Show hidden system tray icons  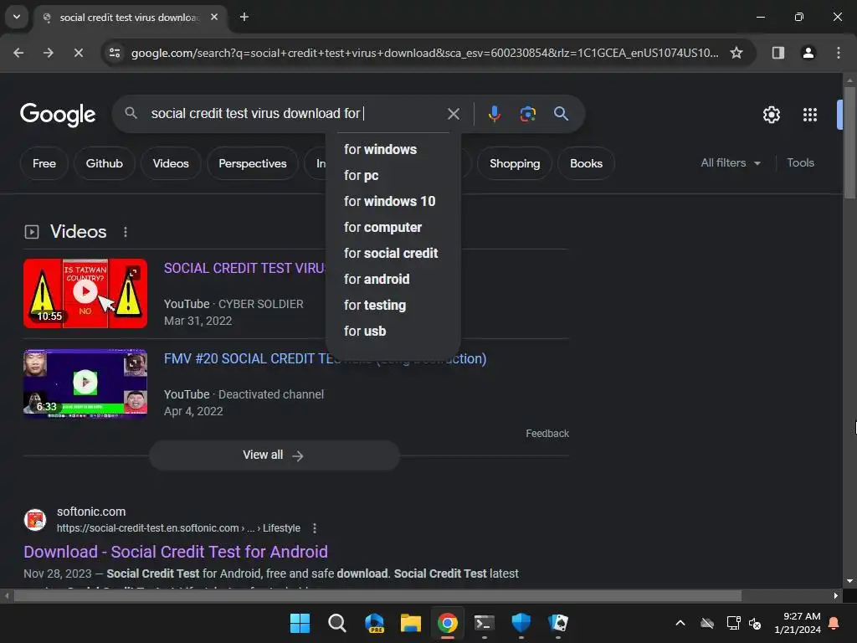[680, 623]
